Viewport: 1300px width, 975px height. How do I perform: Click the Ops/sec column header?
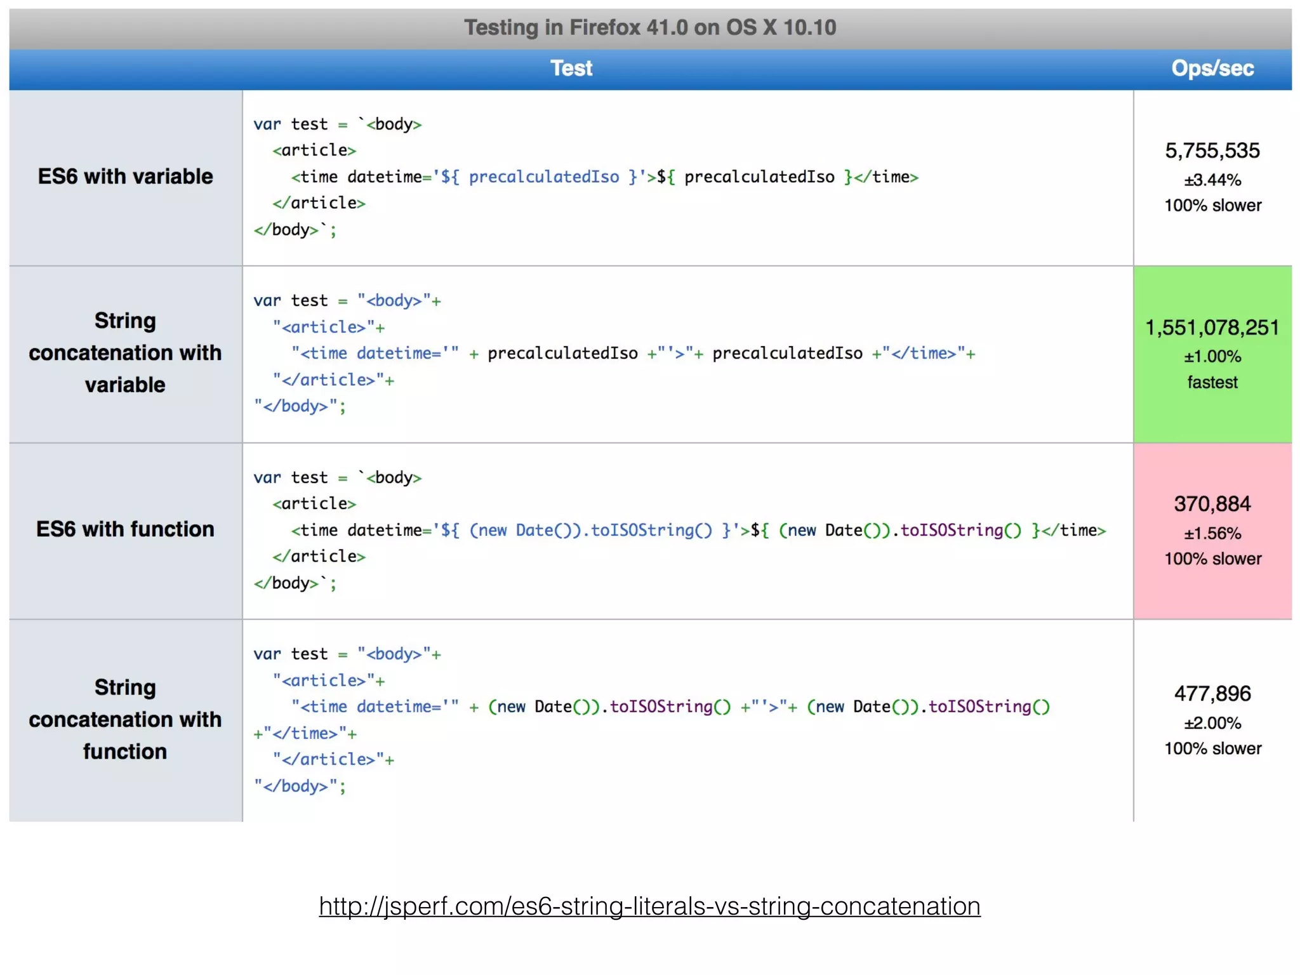coord(1212,69)
